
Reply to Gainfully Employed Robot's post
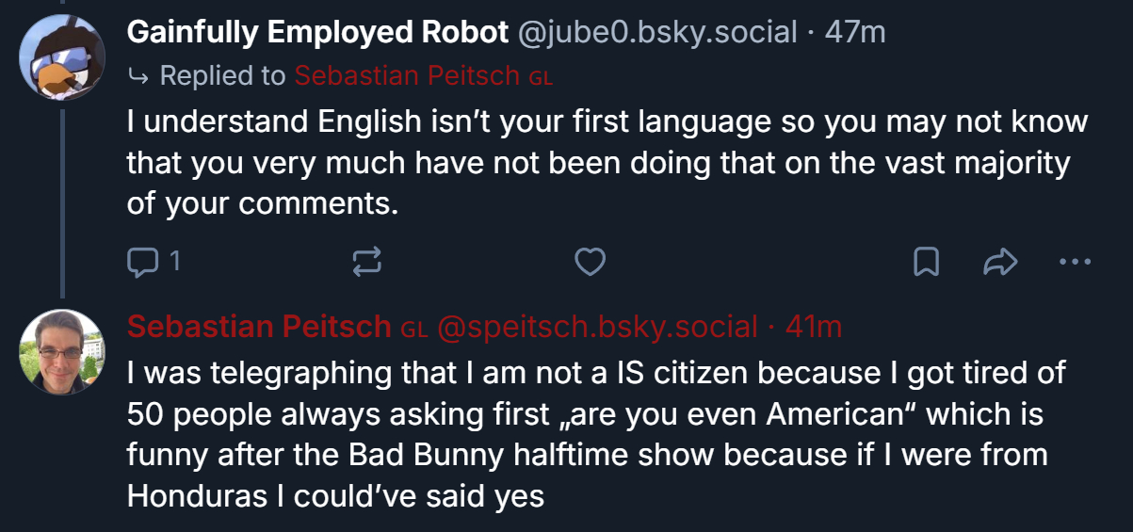[x=143, y=261]
